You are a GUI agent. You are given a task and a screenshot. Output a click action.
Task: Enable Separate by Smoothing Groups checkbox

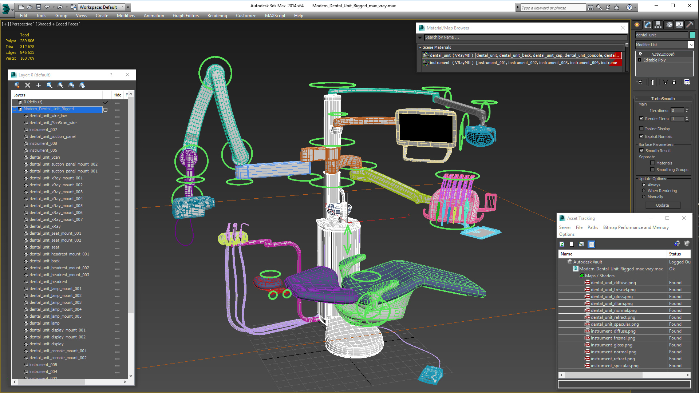pos(653,170)
